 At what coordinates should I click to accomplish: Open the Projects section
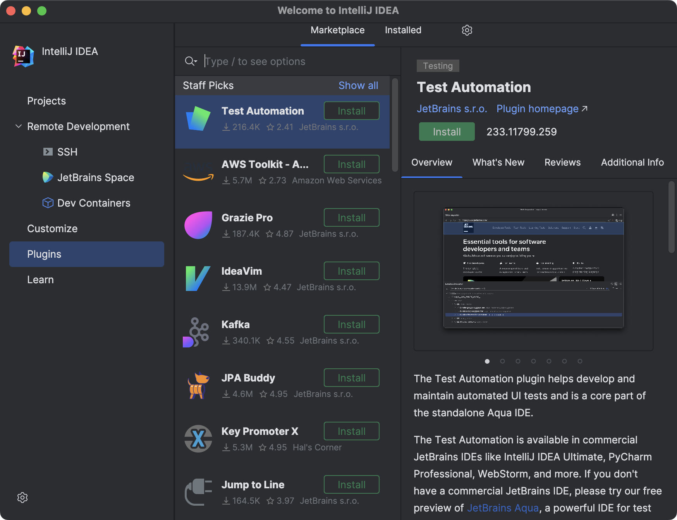pos(46,101)
